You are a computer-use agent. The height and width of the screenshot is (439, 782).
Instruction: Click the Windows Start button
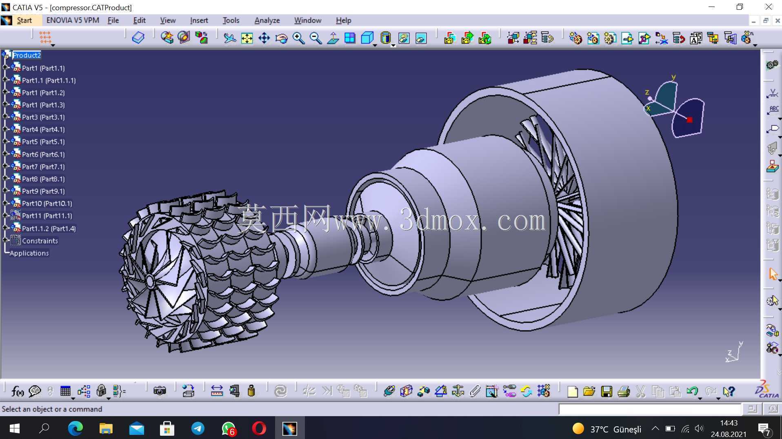14,428
